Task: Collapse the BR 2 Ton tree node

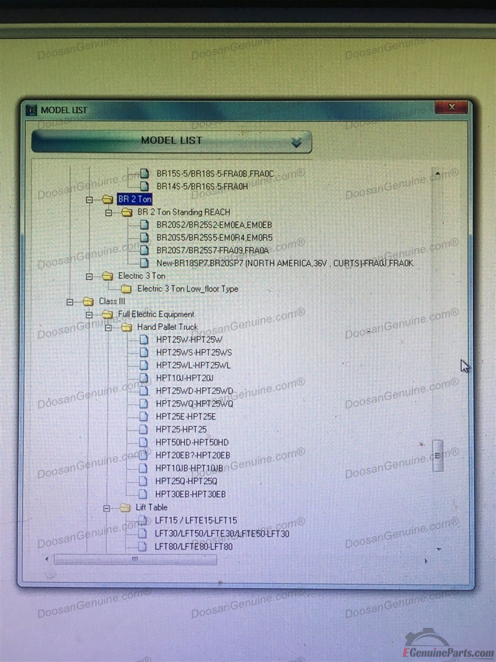Action: [89, 200]
